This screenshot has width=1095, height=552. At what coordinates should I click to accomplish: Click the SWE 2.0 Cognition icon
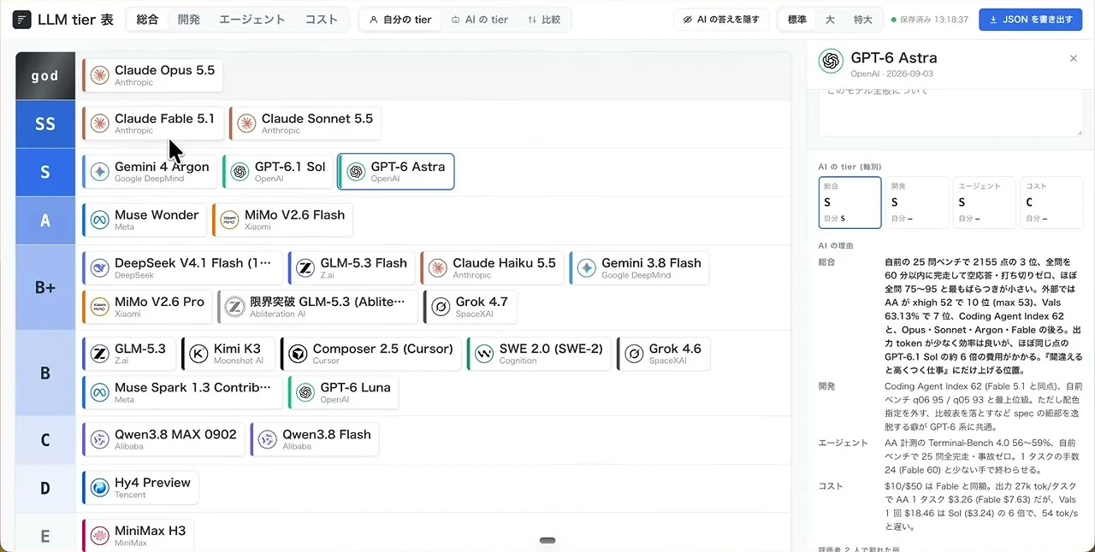pos(484,354)
